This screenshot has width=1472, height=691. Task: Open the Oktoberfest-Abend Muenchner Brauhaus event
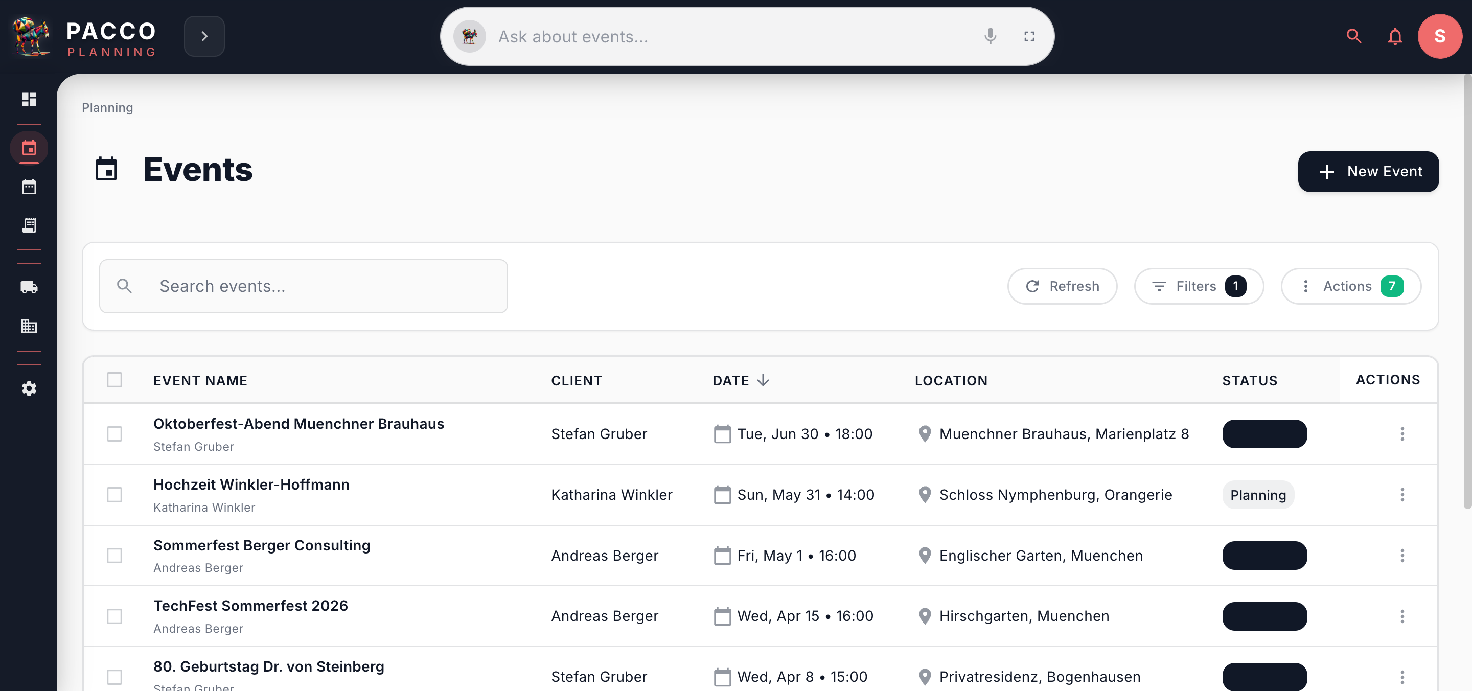click(x=298, y=424)
